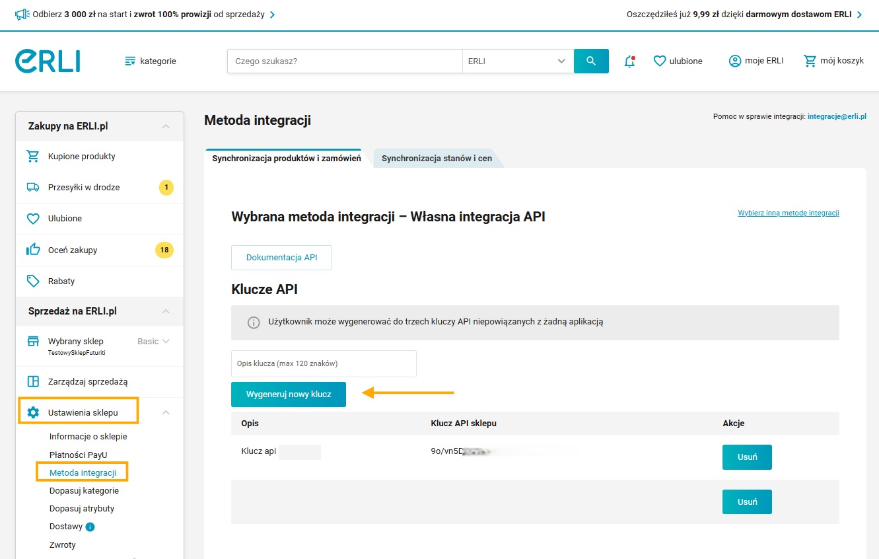
Task: Click the Przesyłki w drodze truck icon
Action: tap(33, 187)
